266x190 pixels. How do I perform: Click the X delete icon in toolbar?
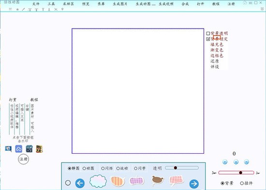coord(56,10)
